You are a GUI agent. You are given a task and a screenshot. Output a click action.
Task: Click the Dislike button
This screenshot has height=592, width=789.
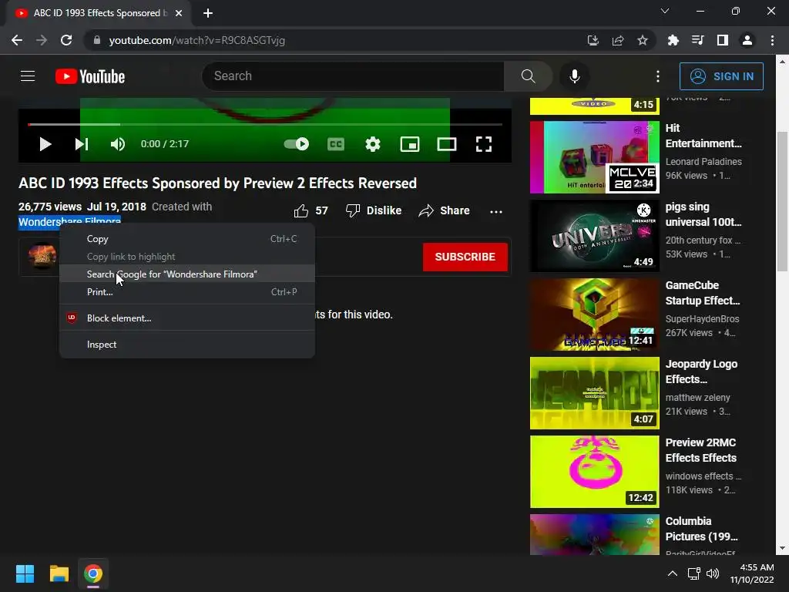coord(374,211)
